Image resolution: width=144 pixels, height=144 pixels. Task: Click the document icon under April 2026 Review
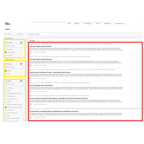30,65
